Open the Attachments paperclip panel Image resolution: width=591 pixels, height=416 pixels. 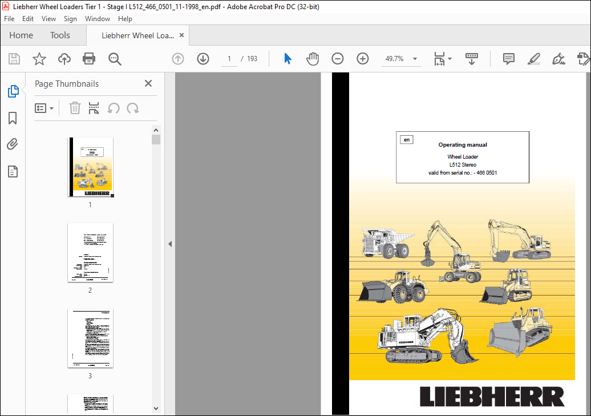[x=13, y=144]
